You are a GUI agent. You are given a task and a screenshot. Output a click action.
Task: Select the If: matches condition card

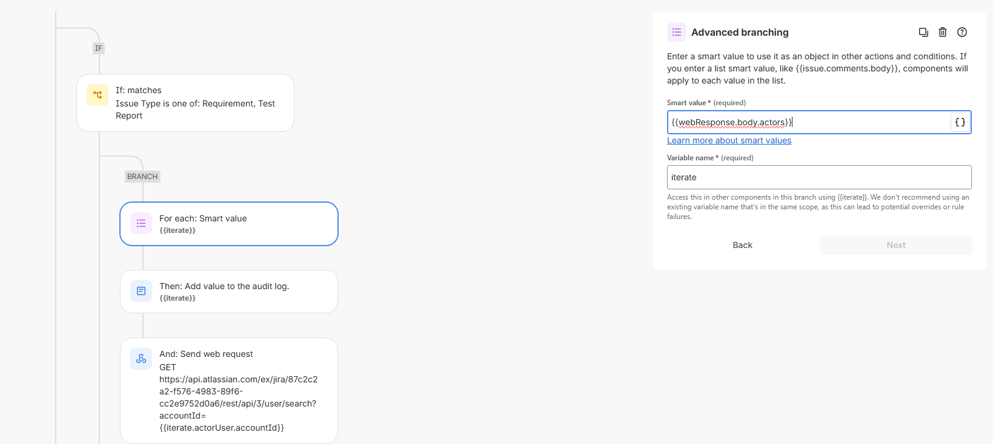coord(185,103)
